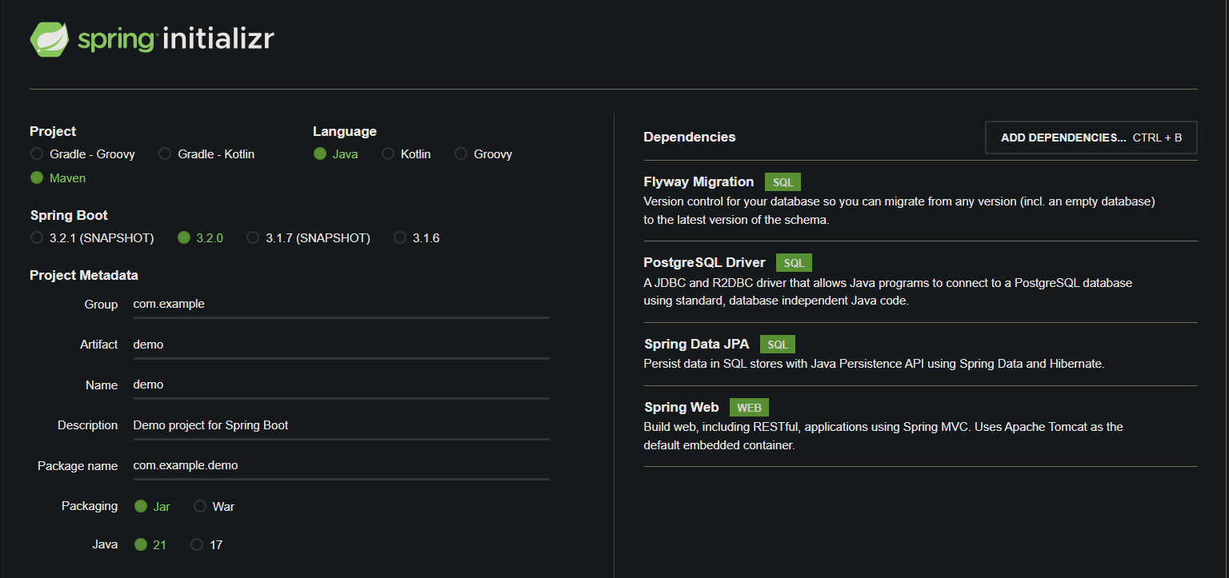Click into the Group input field
Viewport: 1229px width, 578px height.
(x=341, y=305)
